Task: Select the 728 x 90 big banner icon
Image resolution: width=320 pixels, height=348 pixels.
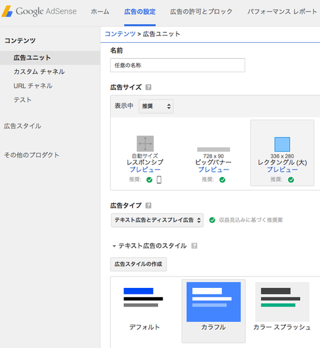Action: 213,150
